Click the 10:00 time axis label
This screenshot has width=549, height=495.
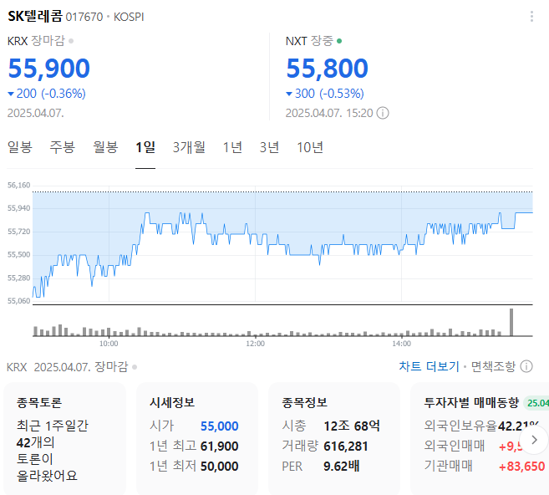109,344
